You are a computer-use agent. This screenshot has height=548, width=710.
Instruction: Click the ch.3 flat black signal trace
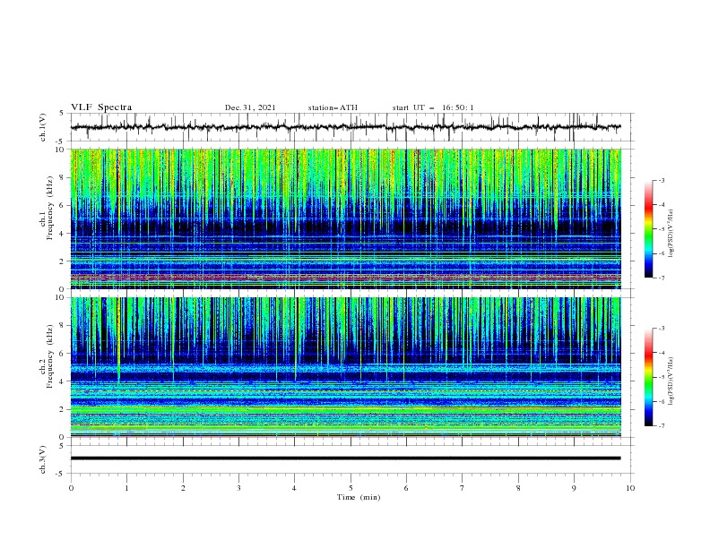pyautogui.click(x=345, y=458)
